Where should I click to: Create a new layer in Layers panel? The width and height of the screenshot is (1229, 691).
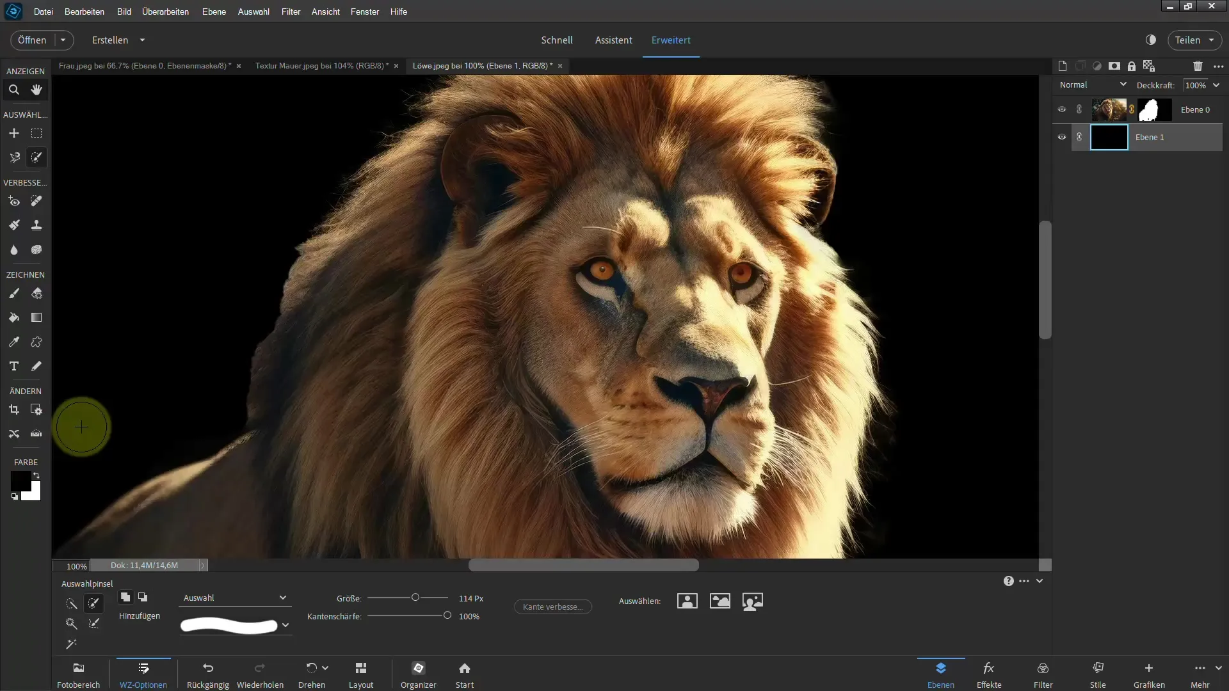tap(1063, 66)
